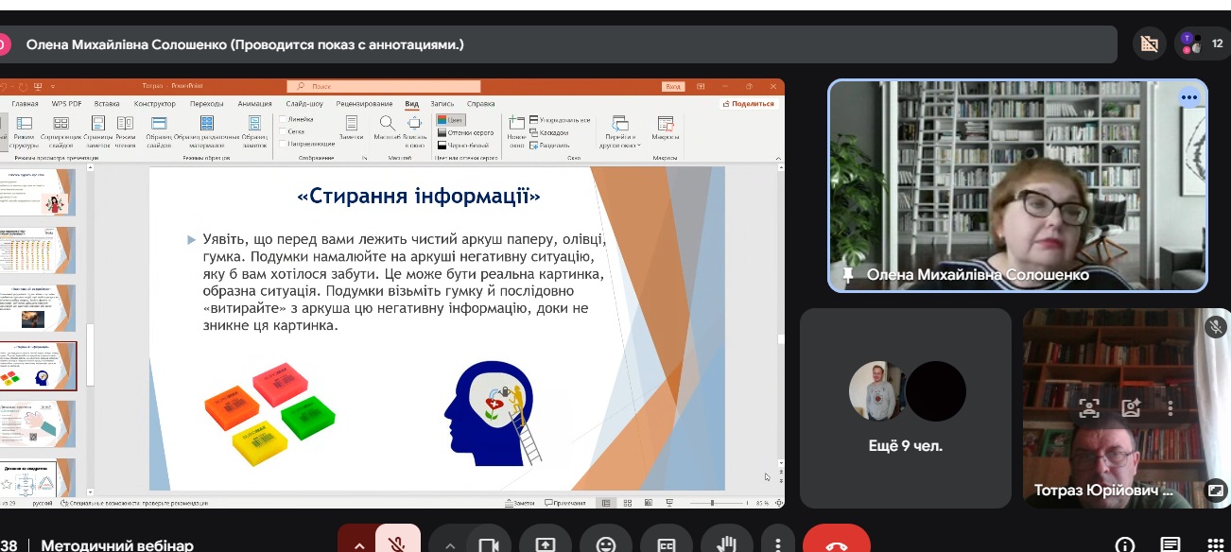
Task: Open the chat panel icon
Action: [1170, 544]
